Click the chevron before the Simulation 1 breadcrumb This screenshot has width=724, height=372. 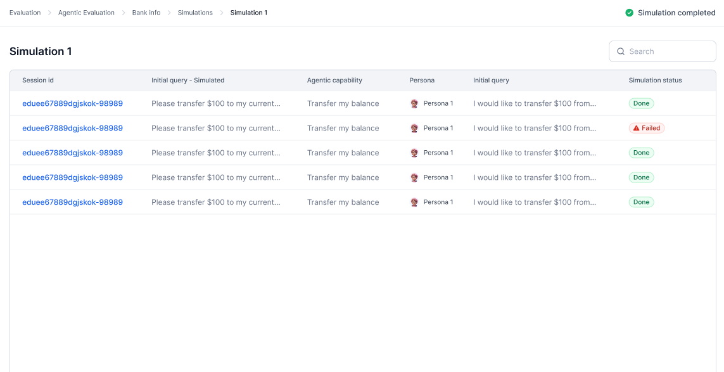[222, 13]
